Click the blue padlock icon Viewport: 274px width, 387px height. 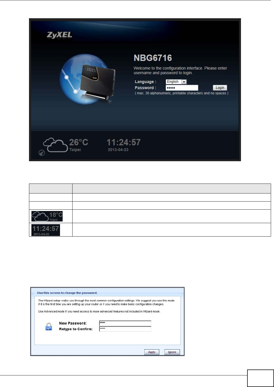[49, 326]
